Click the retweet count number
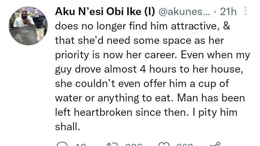Screen dimensions: 260x146 (x=133, y=145)
